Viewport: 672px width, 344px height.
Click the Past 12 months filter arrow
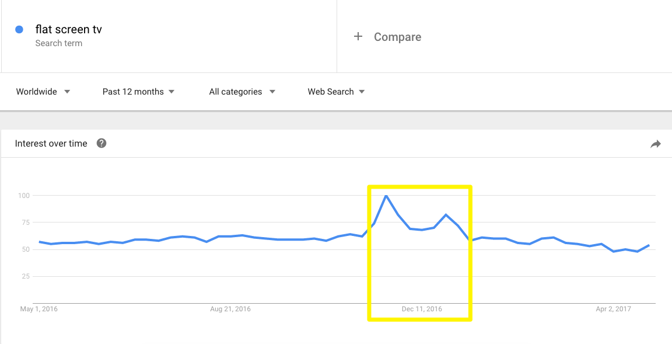click(171, 92)
